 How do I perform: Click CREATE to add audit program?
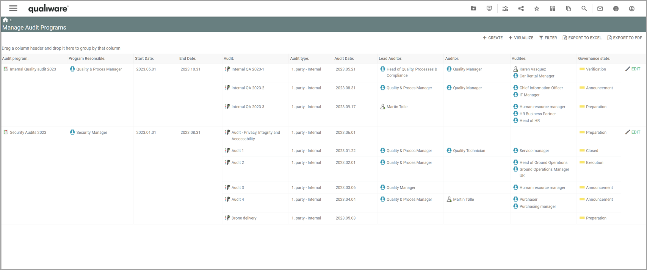(x=493, y=38)
